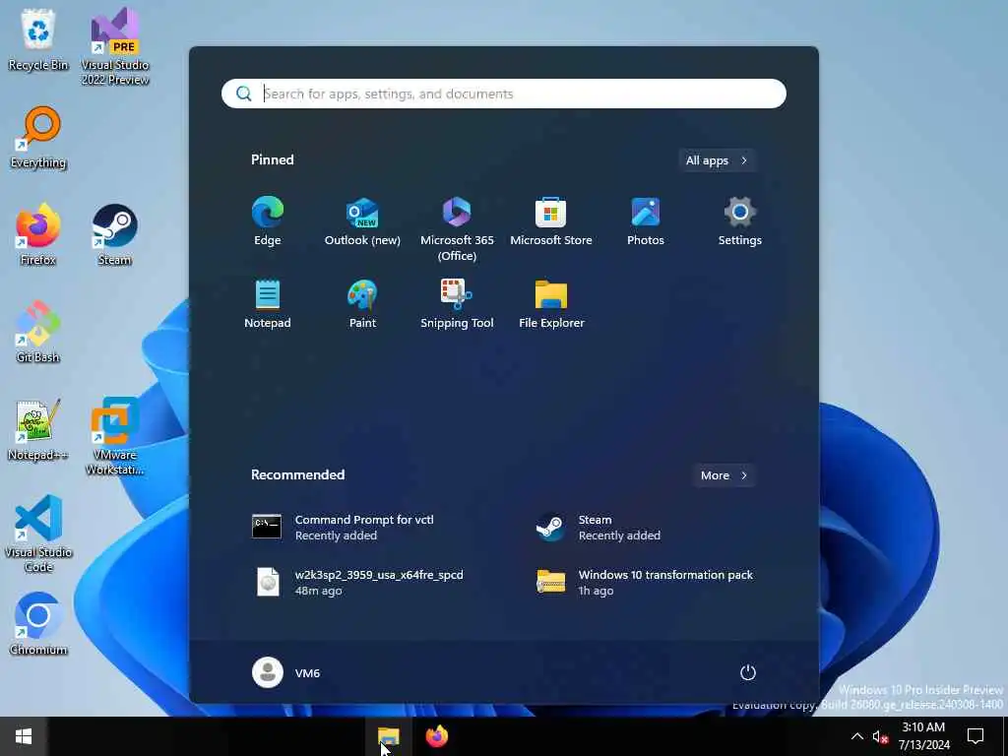This screenshot has width=1008, height=756.
Task: Select Notepad++ desktop shortcut
Action: (x=38, y=429)
